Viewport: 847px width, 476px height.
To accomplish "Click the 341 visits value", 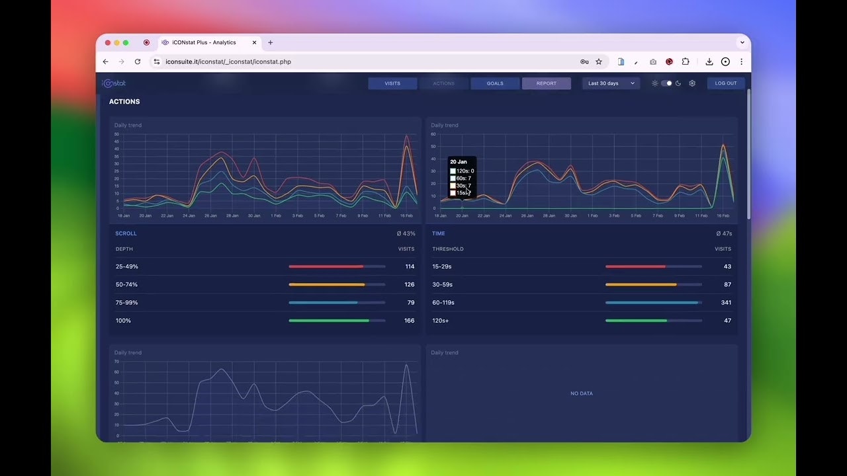I will point(726,303).
